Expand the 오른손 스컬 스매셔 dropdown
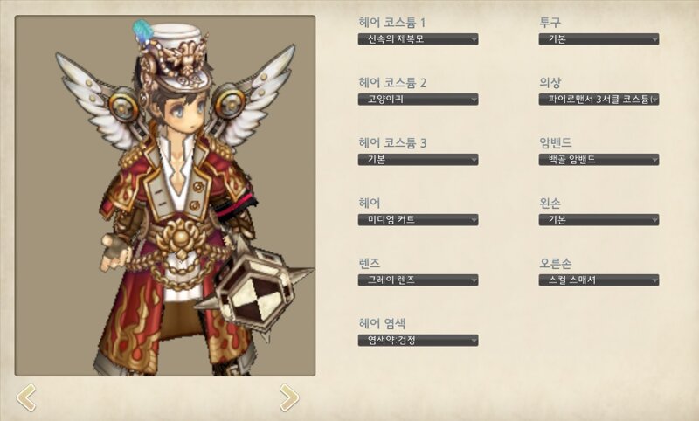The height and width of the screenshot is (421, 699). tap(599, 280)
